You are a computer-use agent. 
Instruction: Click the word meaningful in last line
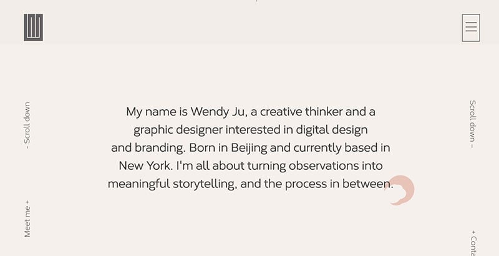[x=138, y=184]
